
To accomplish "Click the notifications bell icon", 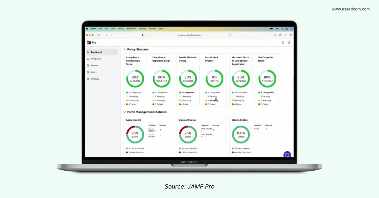I will pyautogui.click(x=283, y=43).
